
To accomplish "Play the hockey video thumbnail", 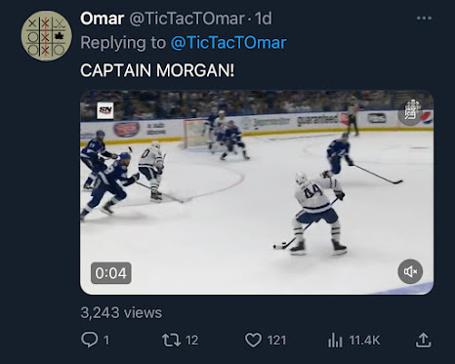I will pos(257,192).
